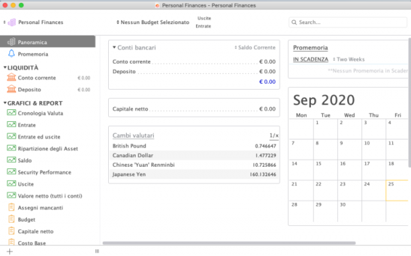Screen dimensions: 411x256
Task: Select the Canadian Dollar row
Action: (194, 155)
